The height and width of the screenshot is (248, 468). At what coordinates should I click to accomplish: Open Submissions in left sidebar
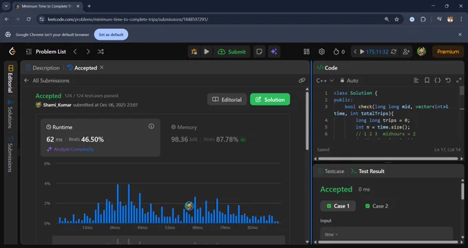[x=10, y=155]
